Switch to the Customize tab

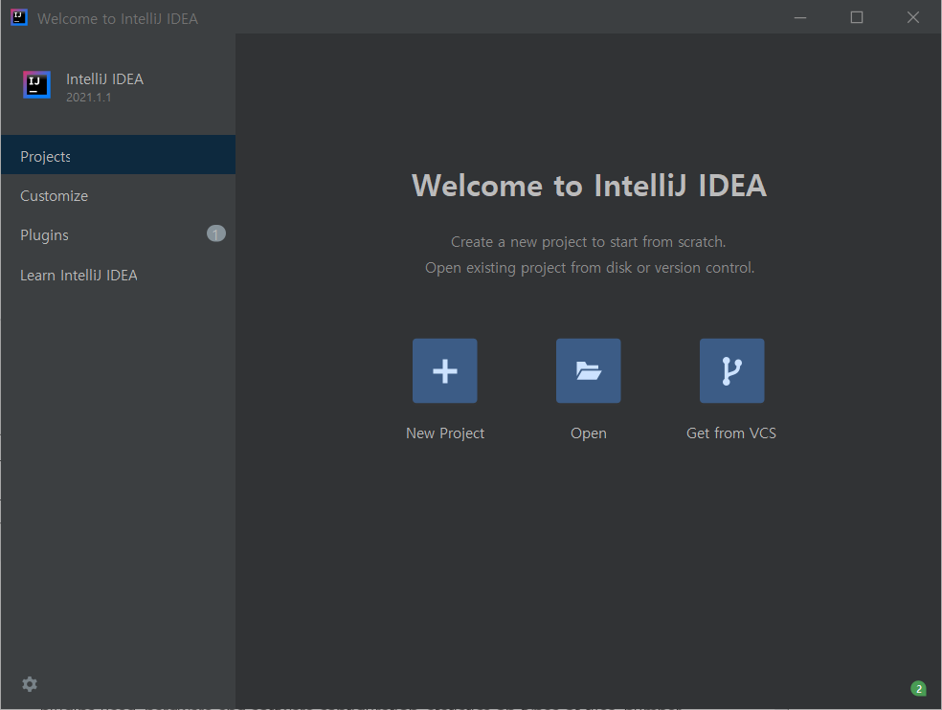[x=119, y=196]
